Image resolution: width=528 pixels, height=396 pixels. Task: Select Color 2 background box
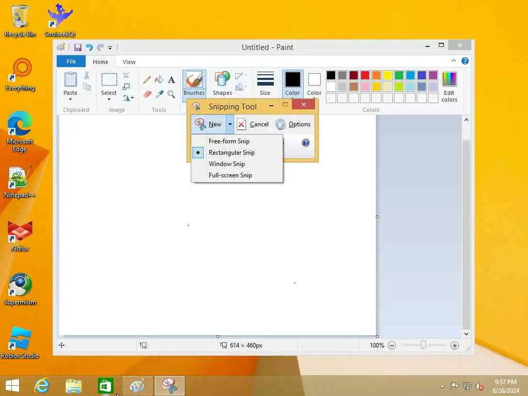pos(314,85)
